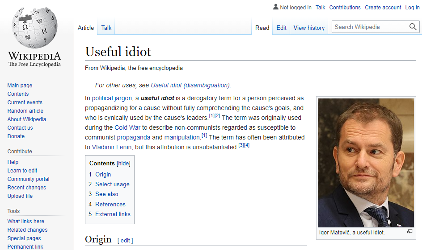Click the user silhouette icon

click(275, 7)
